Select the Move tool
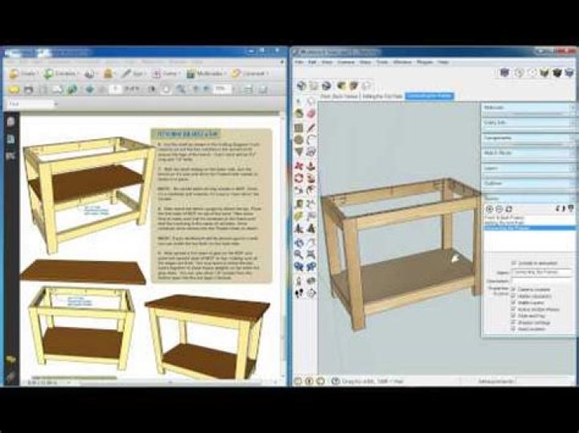Image resolution: width=579 pixels, height=433 pixels. (298, 166)
